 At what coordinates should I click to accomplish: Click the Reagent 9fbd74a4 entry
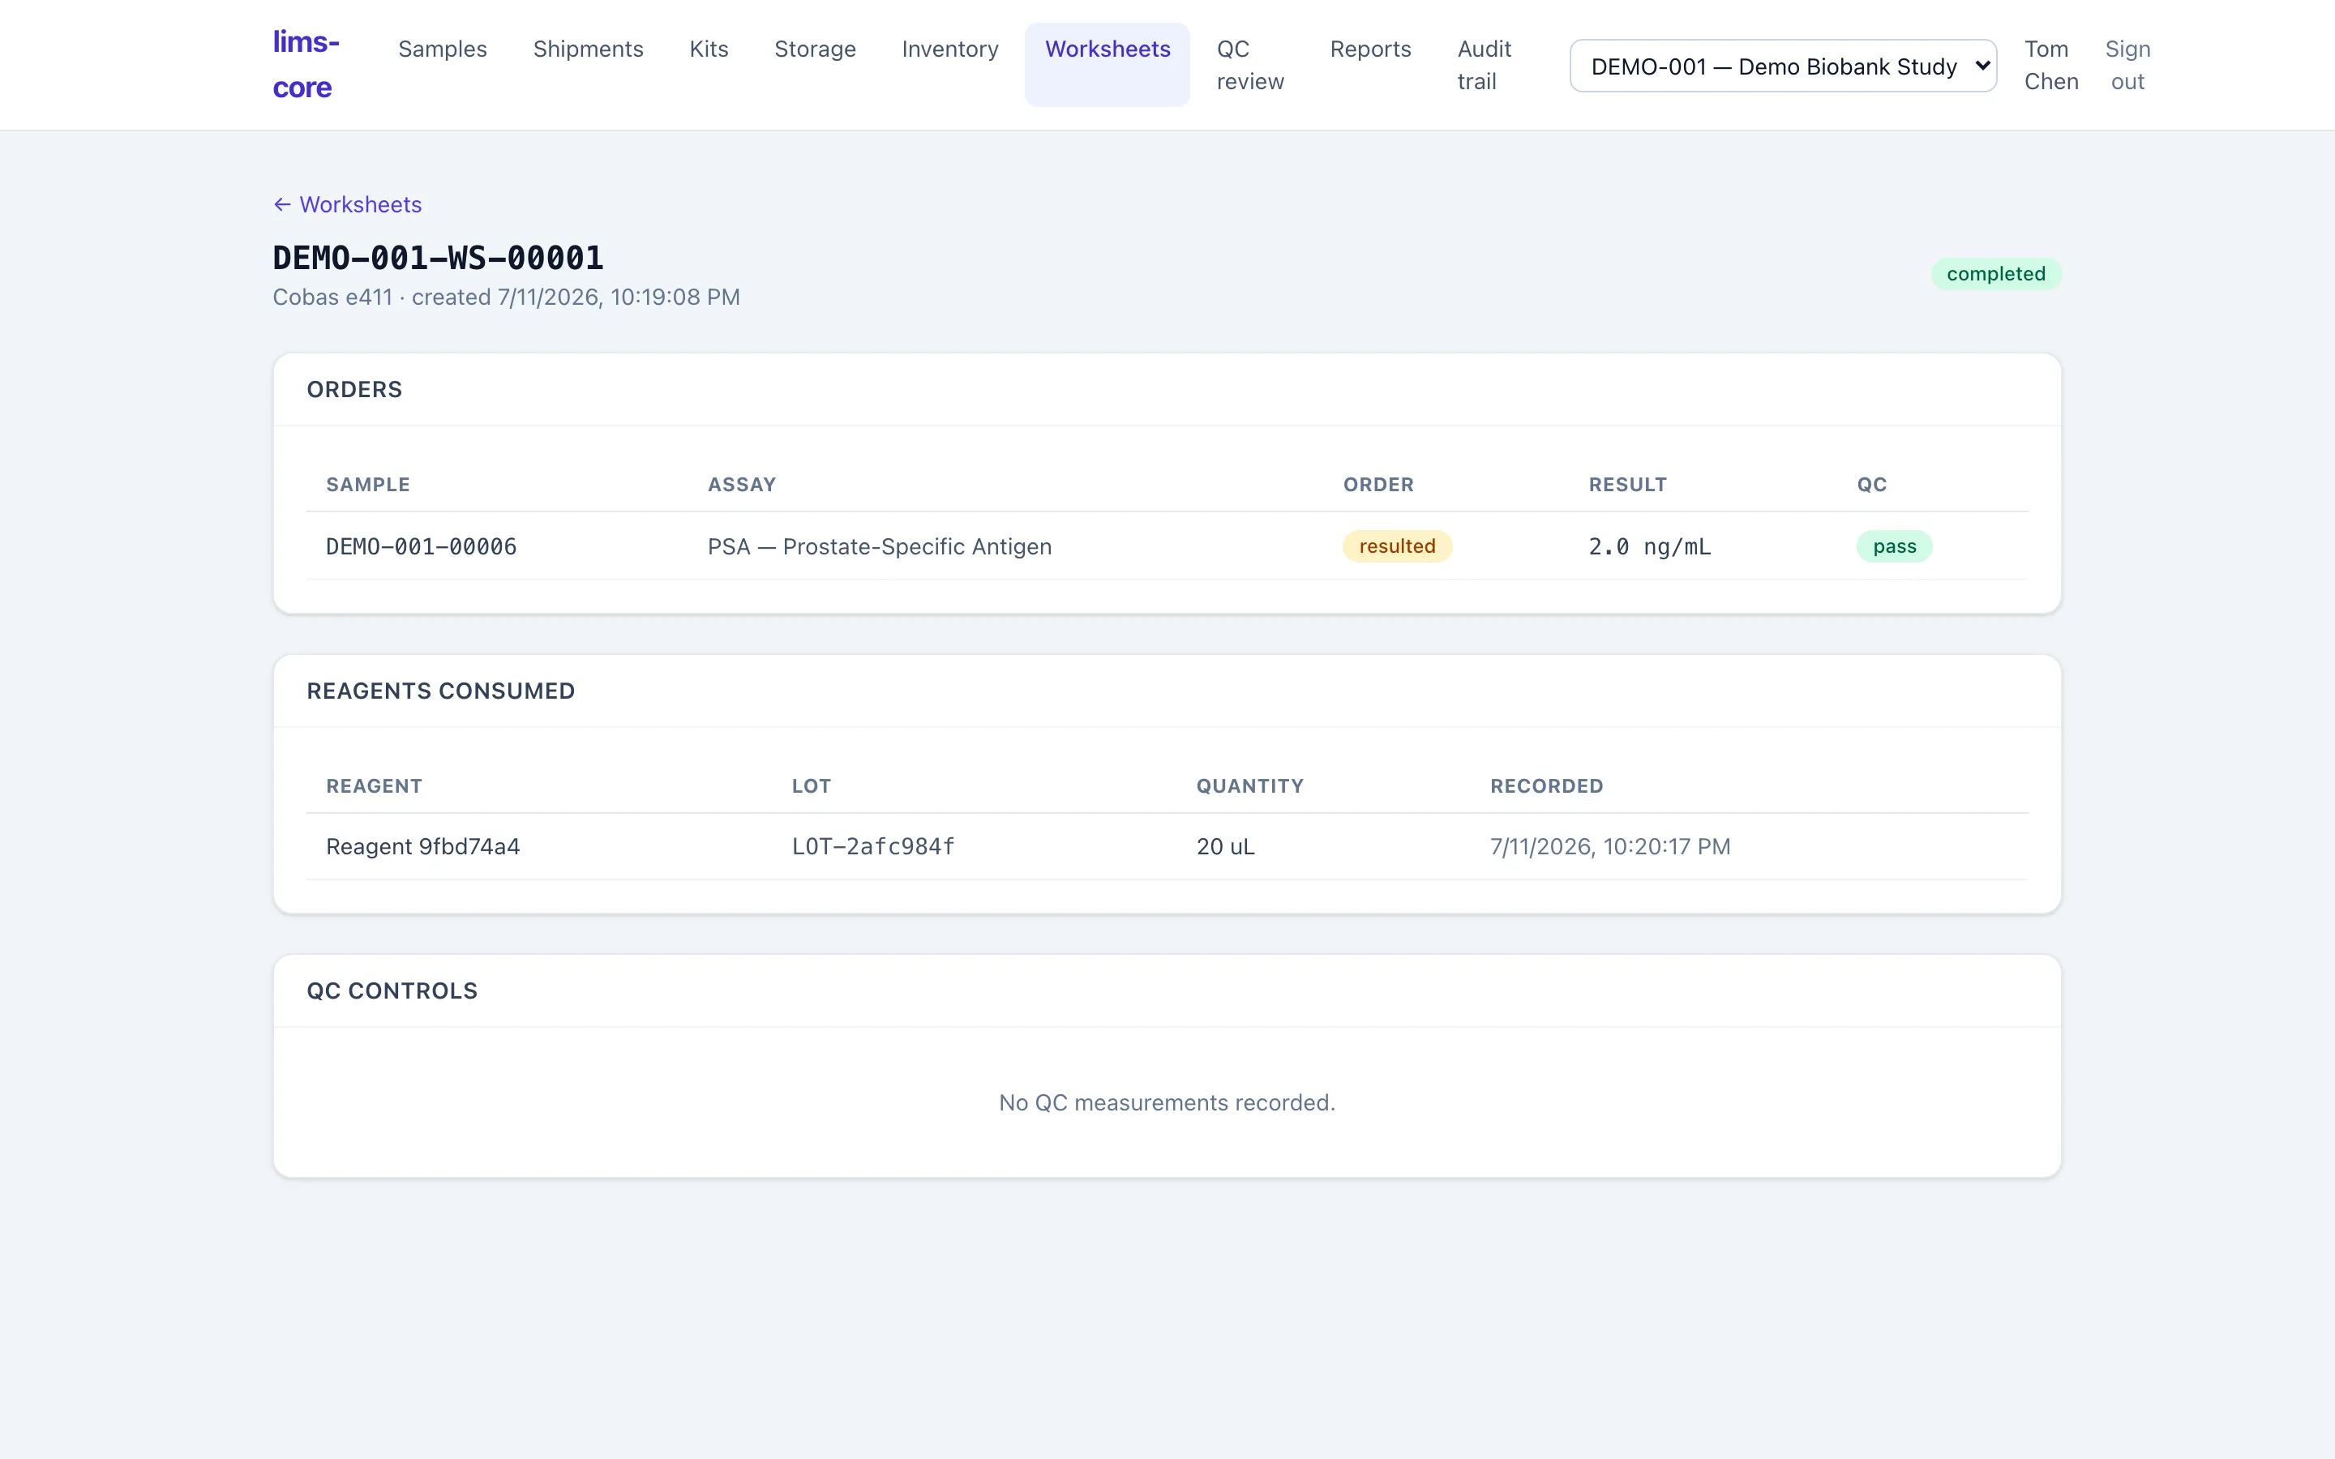pyautogui.click(x=422, y=846)
